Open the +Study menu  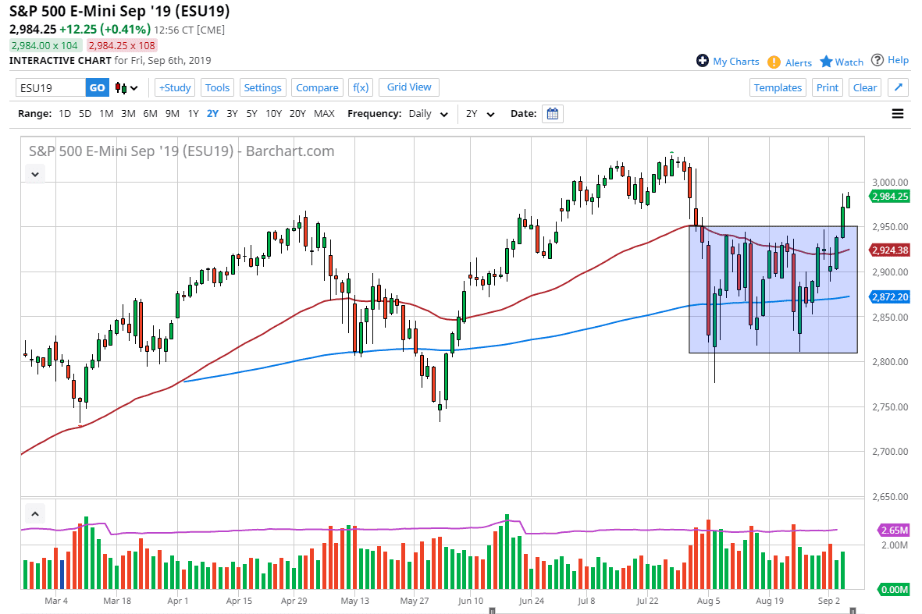point(175,87)
